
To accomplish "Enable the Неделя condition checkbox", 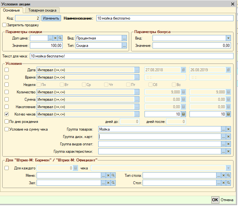I will [6, 84].
